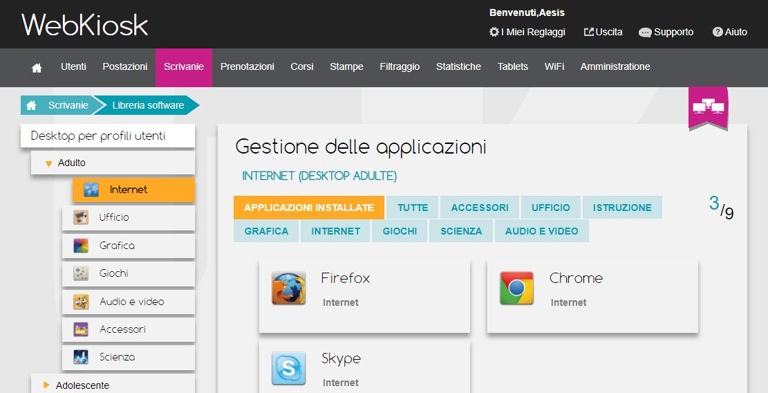Select Ufficio in the sidebar tree

click(129, 217)
